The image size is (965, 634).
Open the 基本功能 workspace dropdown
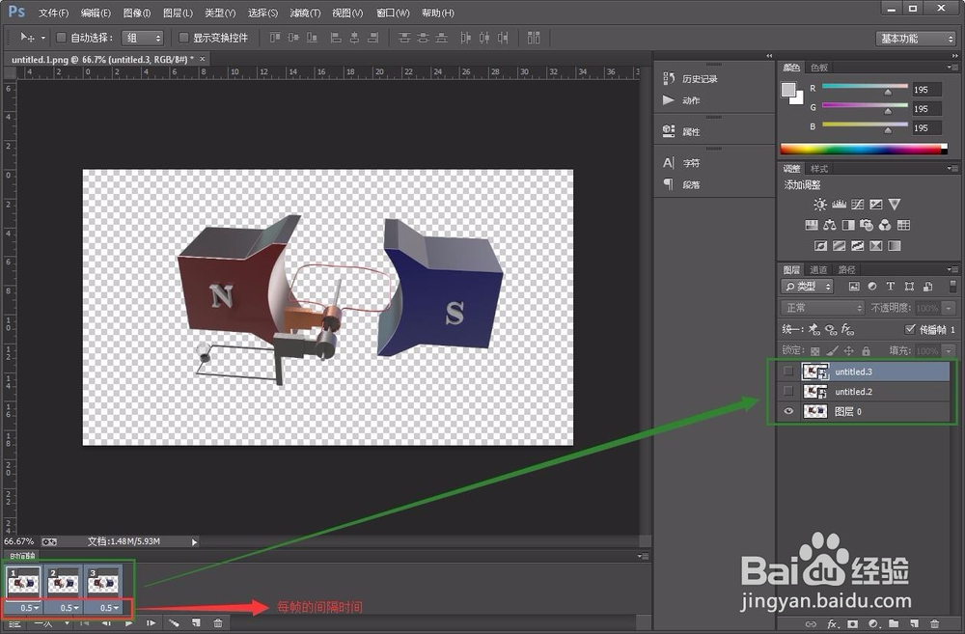coord(915,38)
